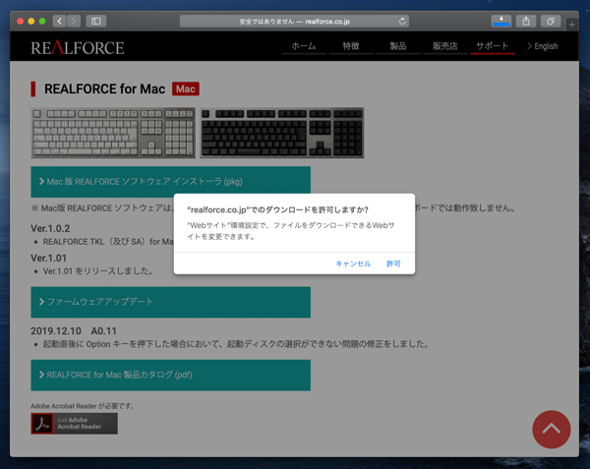Open the Safari downloads list
590x469 pixels.
point(501,21)
